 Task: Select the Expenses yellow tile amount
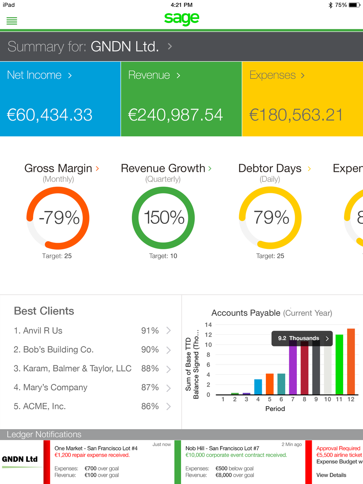tap(296, 115)
